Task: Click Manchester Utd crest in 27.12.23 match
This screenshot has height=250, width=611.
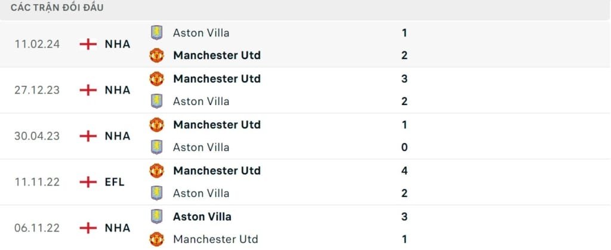Action: coord(156,79)
